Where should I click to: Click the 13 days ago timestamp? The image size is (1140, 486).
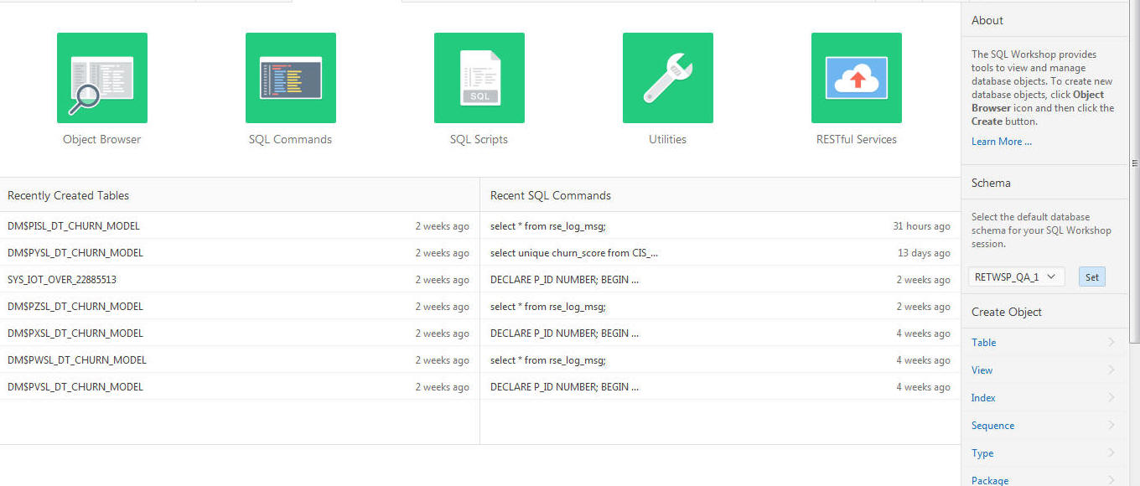pos(924,253)
